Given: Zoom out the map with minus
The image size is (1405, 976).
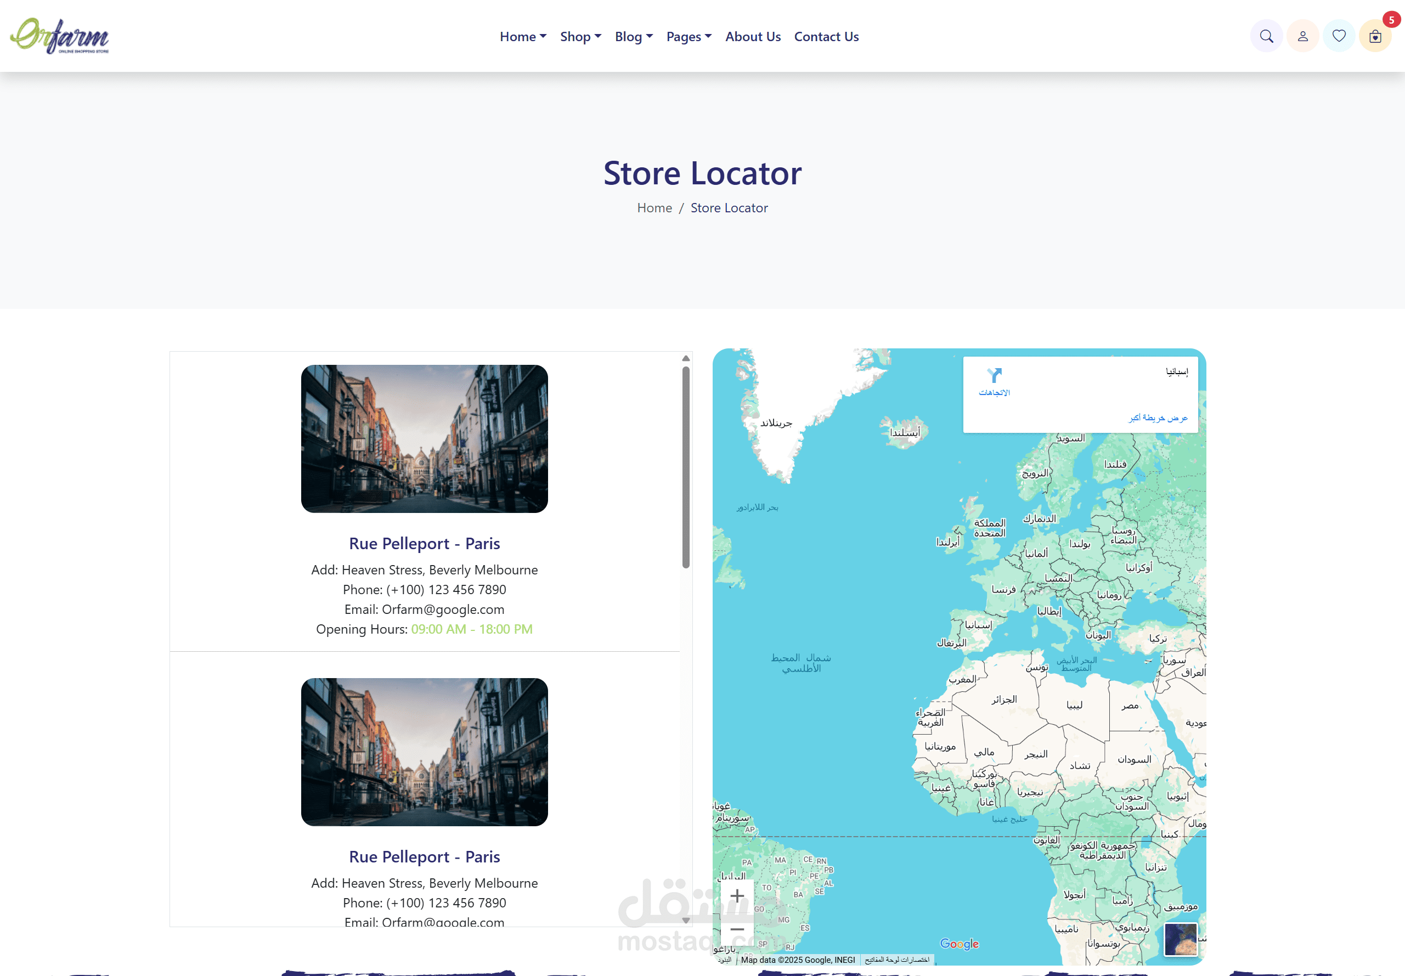Looking at the screenshot, I should coord(737,929).
